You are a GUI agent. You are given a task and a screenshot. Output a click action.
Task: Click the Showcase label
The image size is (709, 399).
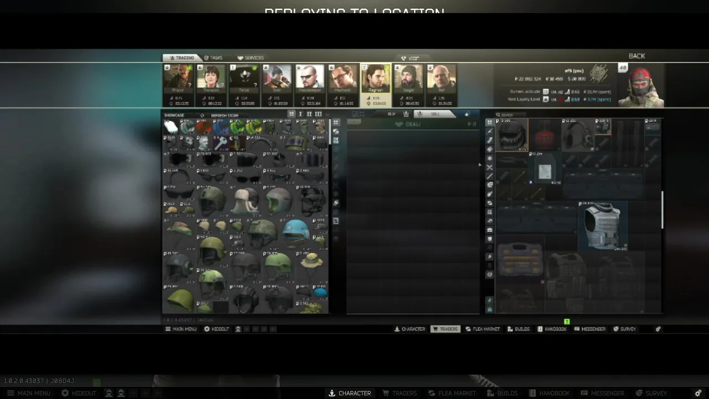(x=174, y=116)
